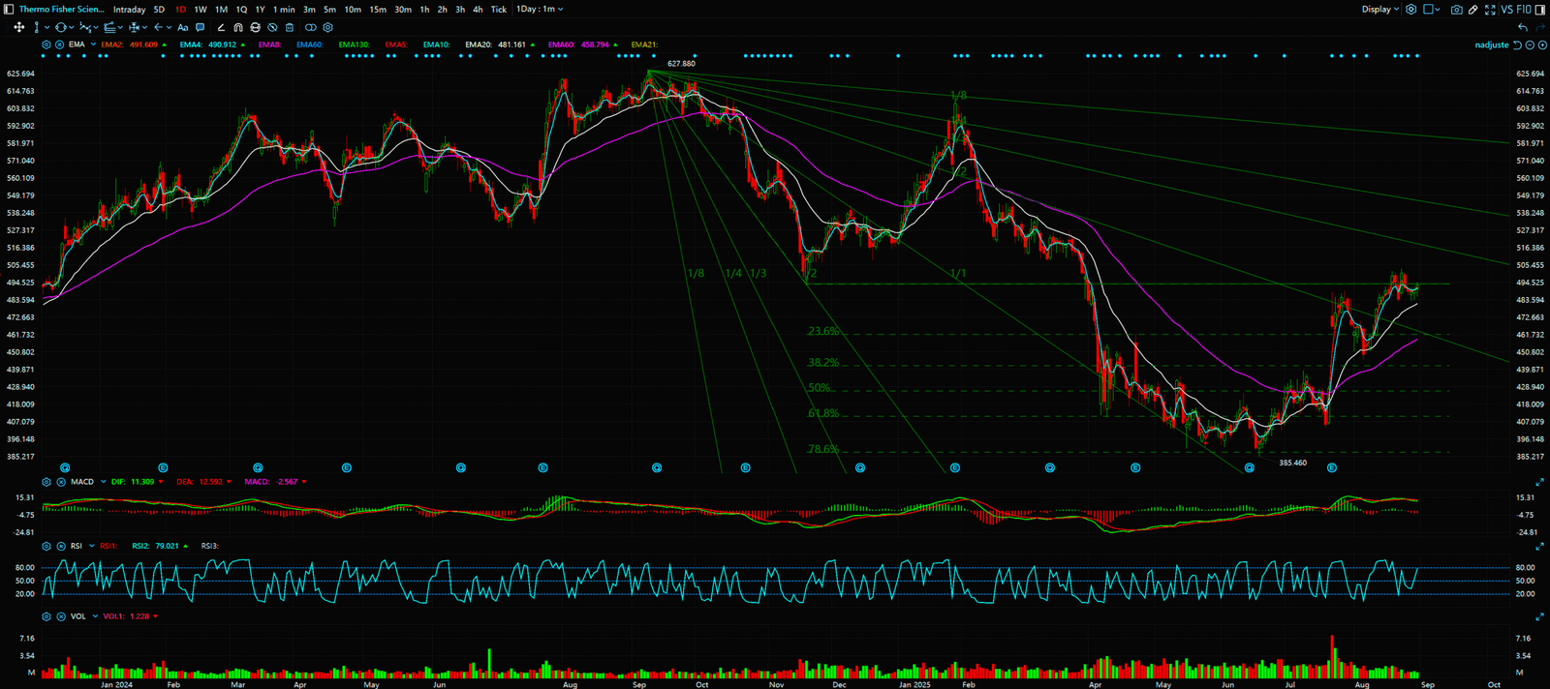Click the zoom-in plus circle icon
The image size is (1550, 689).
coord(1542,45)
